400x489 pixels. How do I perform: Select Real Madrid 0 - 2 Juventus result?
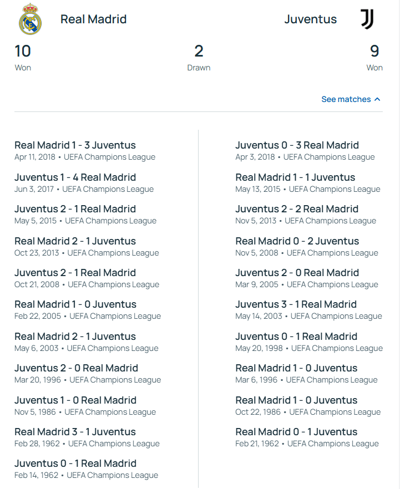[x=297, y=241]
